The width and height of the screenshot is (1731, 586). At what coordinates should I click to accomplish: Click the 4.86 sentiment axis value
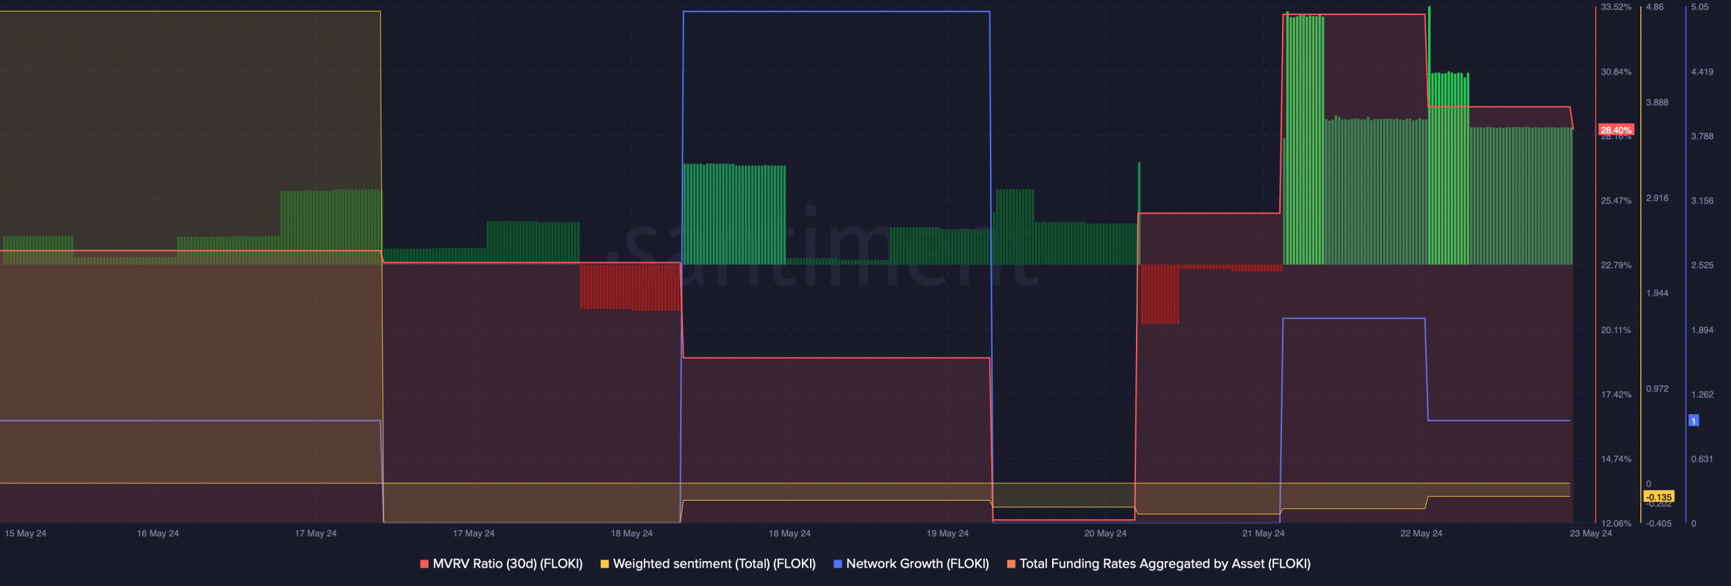1655,7
